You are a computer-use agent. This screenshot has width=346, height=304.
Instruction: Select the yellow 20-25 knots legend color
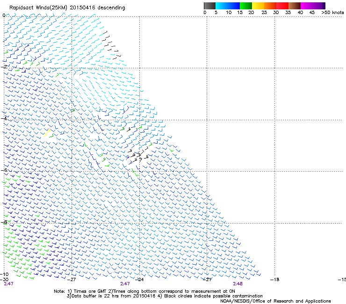coord(258,6)
